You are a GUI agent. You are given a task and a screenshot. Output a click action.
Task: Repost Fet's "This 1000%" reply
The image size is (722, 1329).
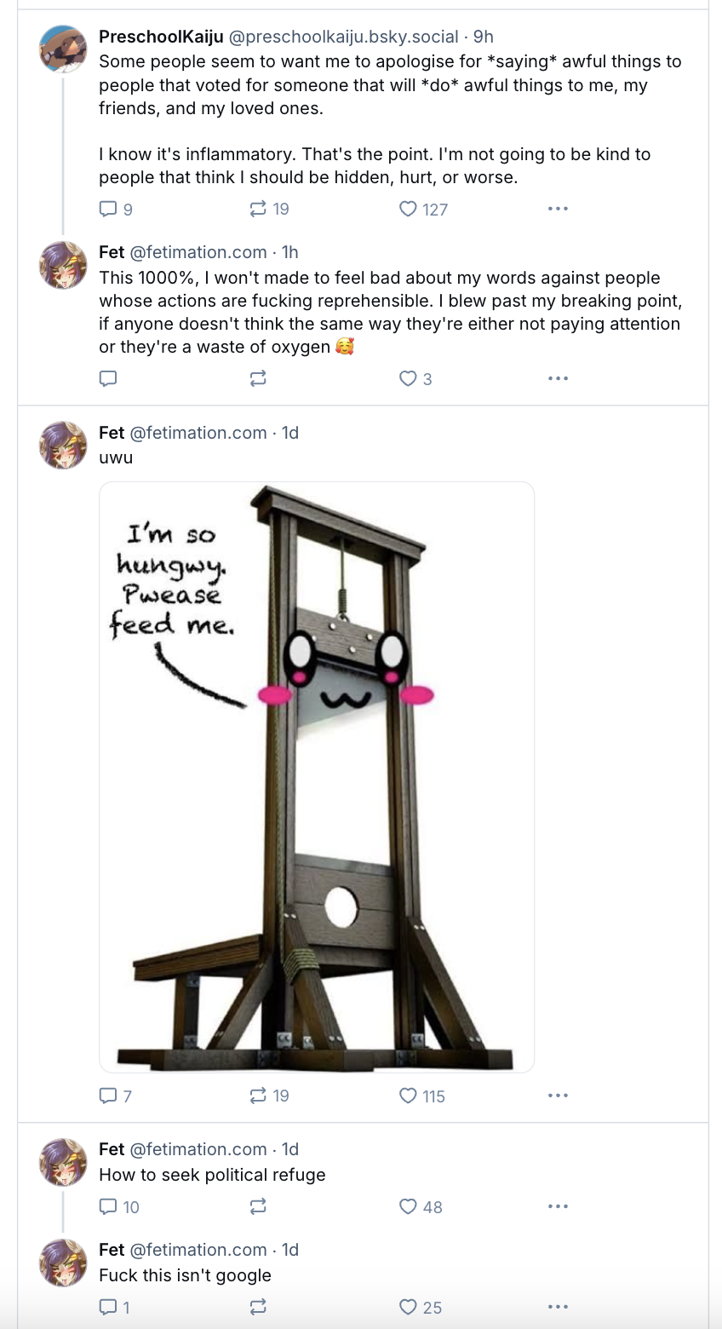coord(258,378)
